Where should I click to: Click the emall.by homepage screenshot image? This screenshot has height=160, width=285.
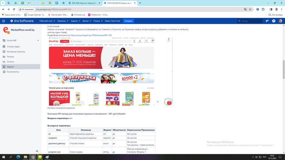pos(110,71)
